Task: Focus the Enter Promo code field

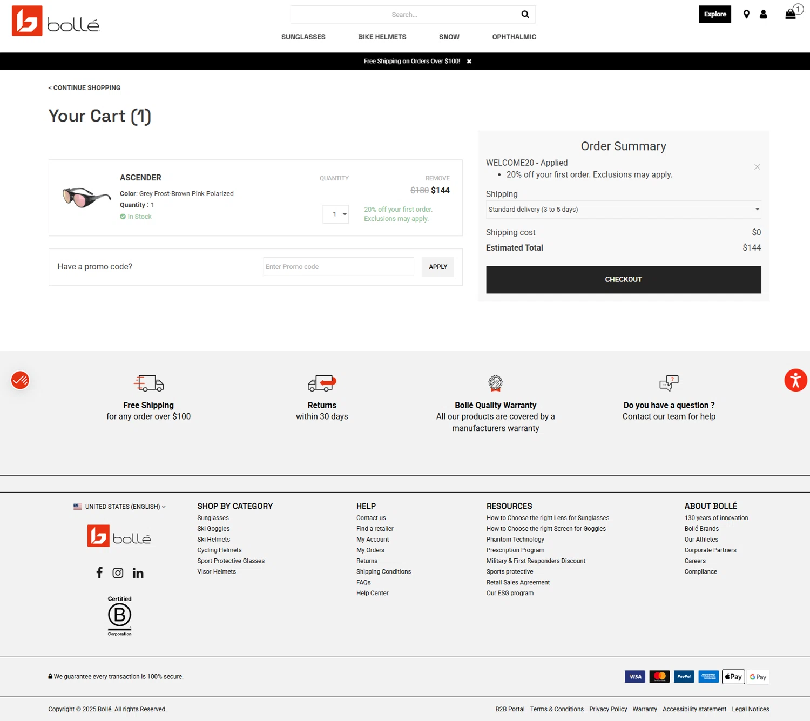Action: point(339,267)
